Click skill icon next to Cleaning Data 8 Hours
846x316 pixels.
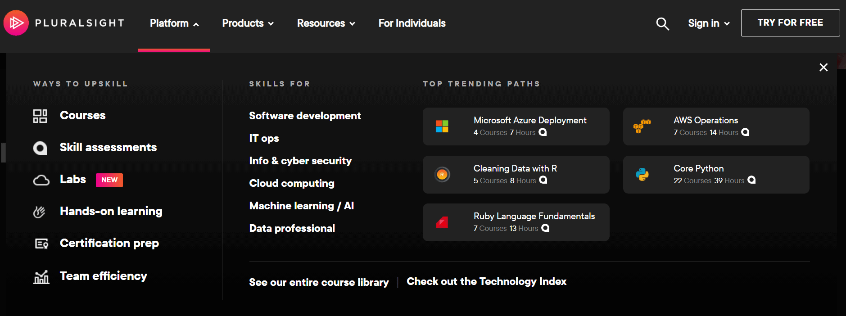[x=543, y=180]
